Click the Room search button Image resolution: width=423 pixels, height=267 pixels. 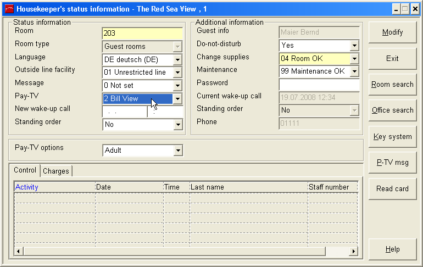point(392,85)
